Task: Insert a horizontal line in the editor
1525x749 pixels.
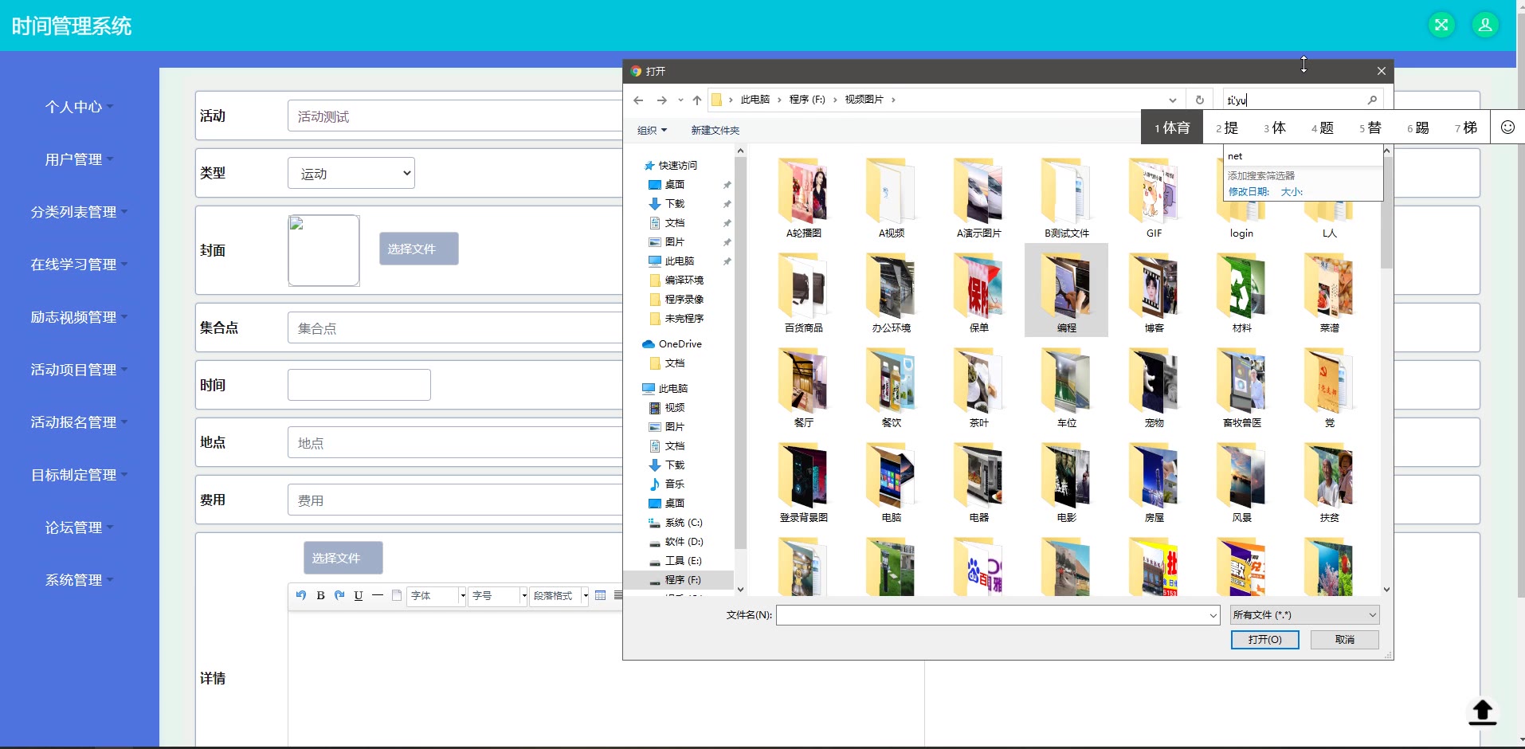Action: pyautogui.click(x=378, y=595)
